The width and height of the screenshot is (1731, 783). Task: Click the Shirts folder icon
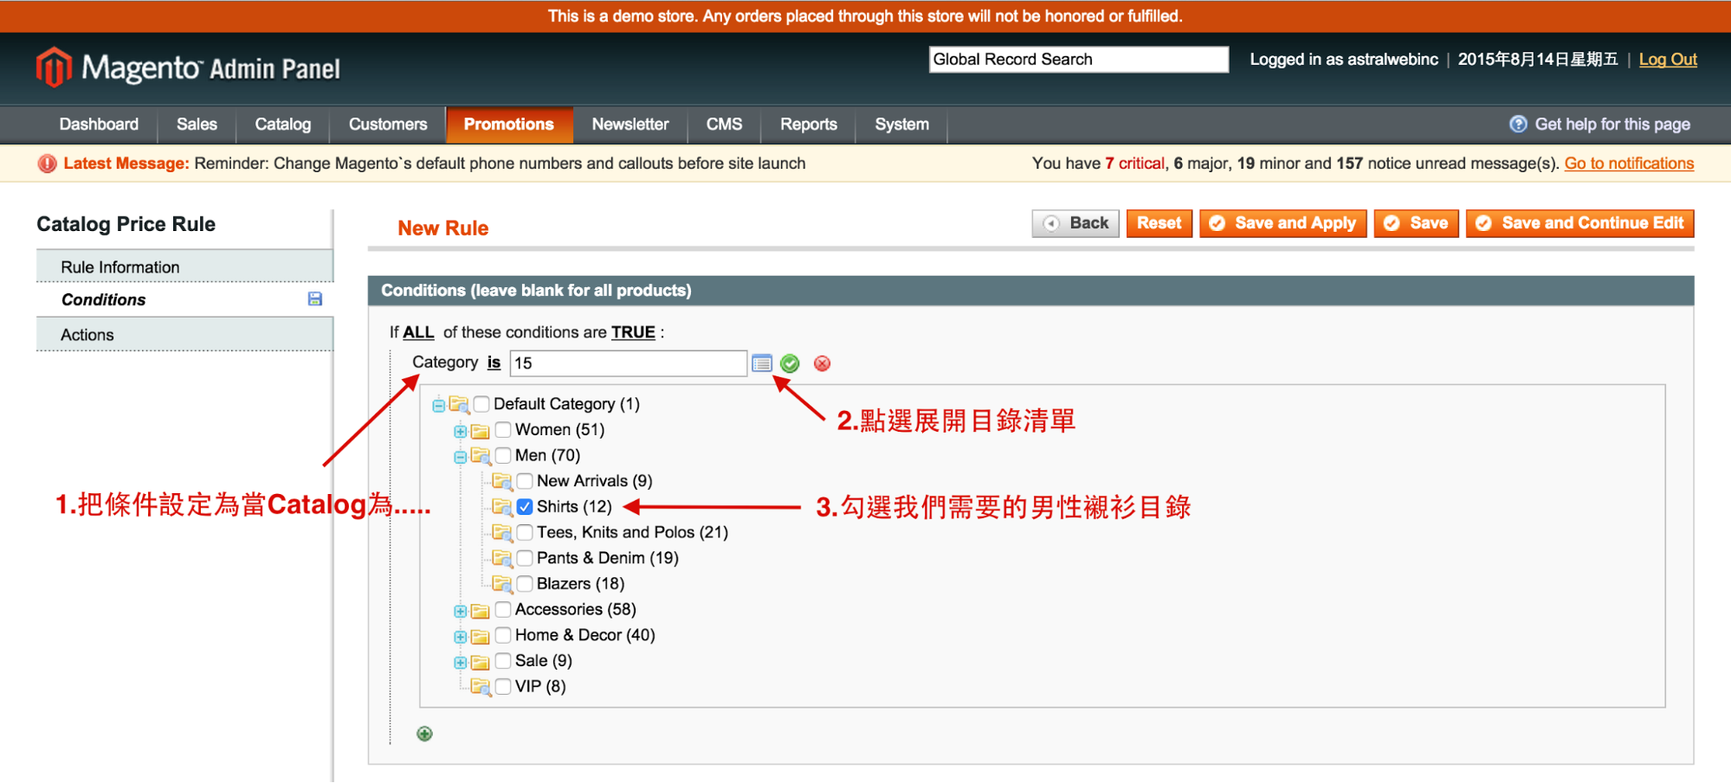(x=502, y=507)
